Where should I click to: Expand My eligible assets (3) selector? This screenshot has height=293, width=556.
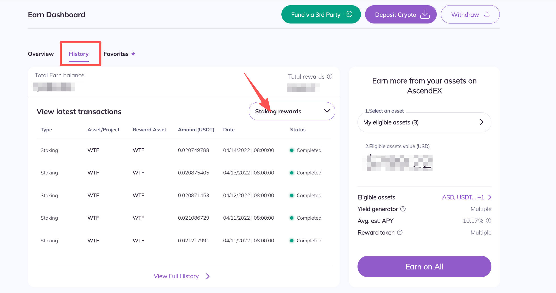[424, 122]
